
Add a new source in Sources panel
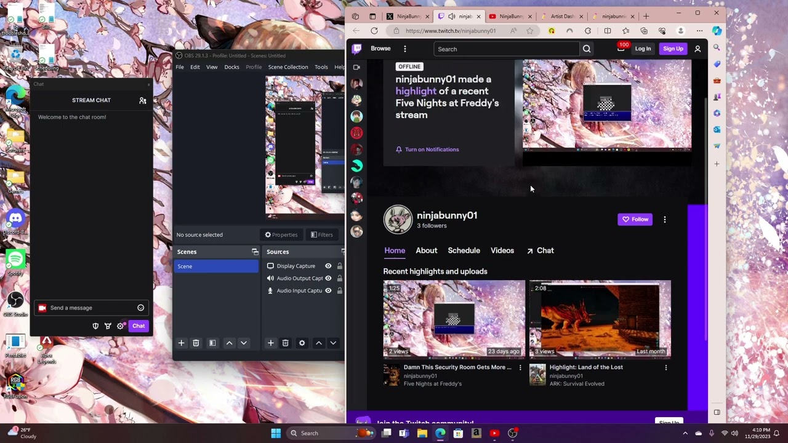270,343
